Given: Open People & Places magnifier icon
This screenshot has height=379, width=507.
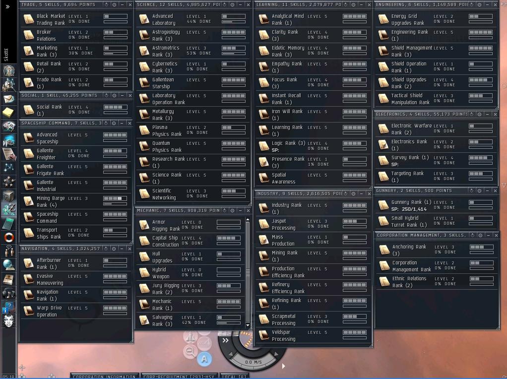Looking at the screenshot, I should coord(9,84).
